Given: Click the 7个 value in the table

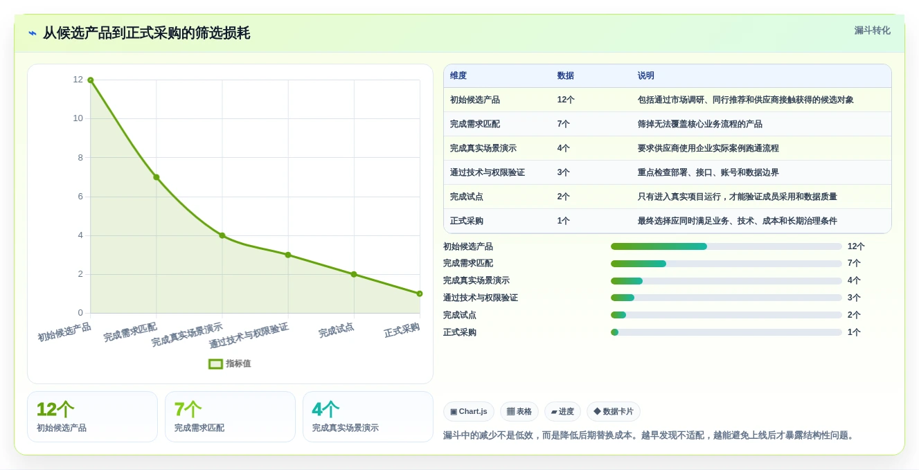Looking at the screenshot, I should (x=564, y=124).
